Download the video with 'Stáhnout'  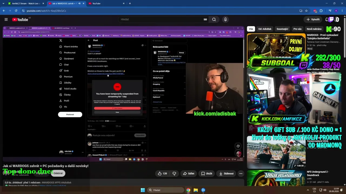click(x=226, y=174)
